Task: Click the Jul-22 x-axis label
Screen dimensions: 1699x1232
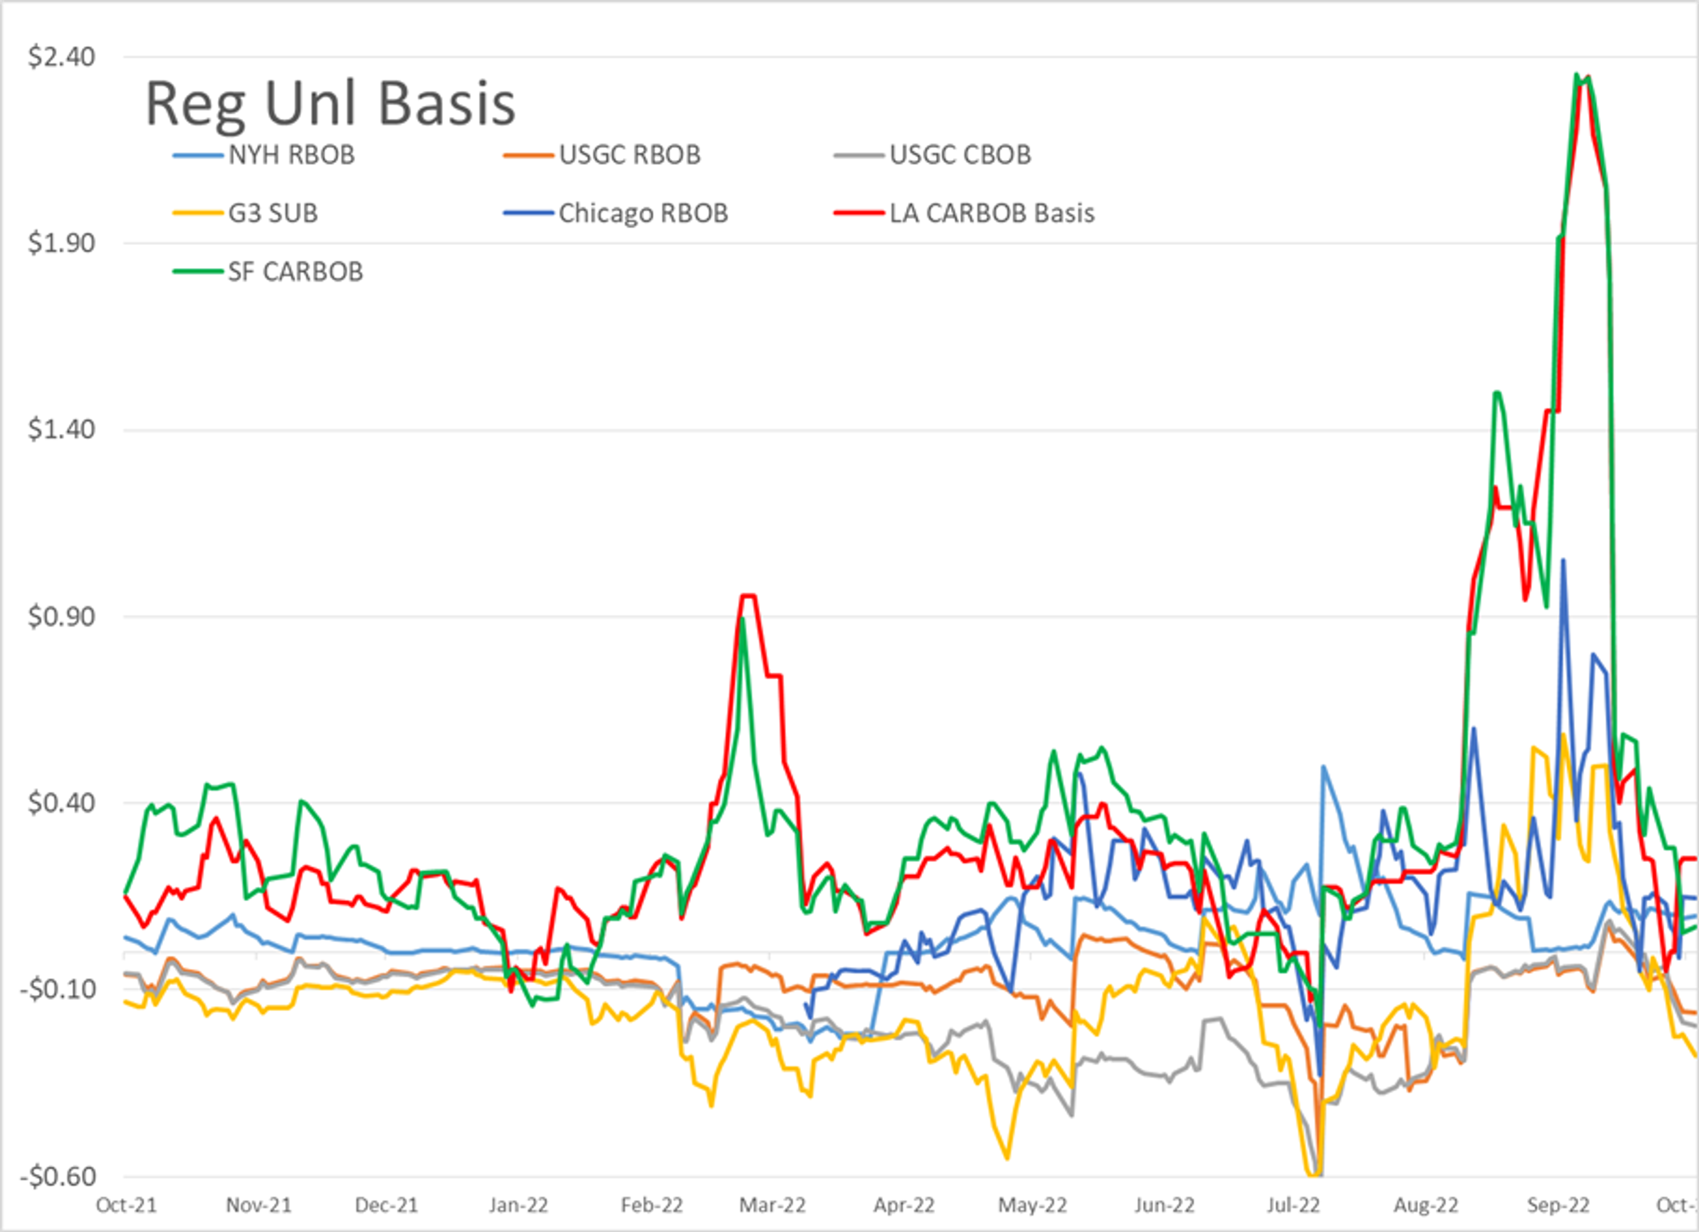Action: 1293,1205
